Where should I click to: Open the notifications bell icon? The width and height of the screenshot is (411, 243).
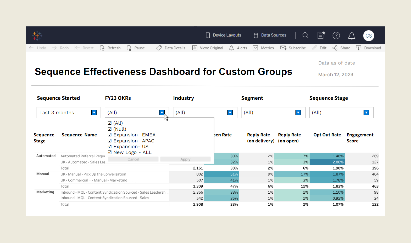(352, 36)
